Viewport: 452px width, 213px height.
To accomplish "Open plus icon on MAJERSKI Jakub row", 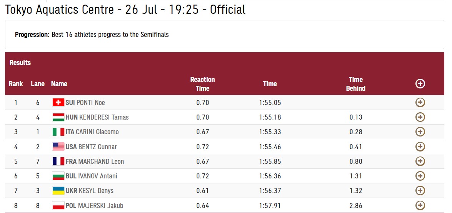I will click(x=420, y=205).
